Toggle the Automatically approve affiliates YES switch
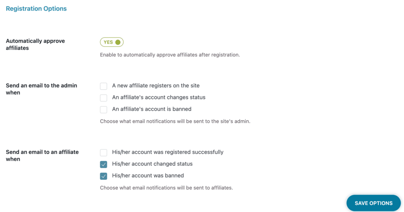The image size is (404, 212). point(112,42)
